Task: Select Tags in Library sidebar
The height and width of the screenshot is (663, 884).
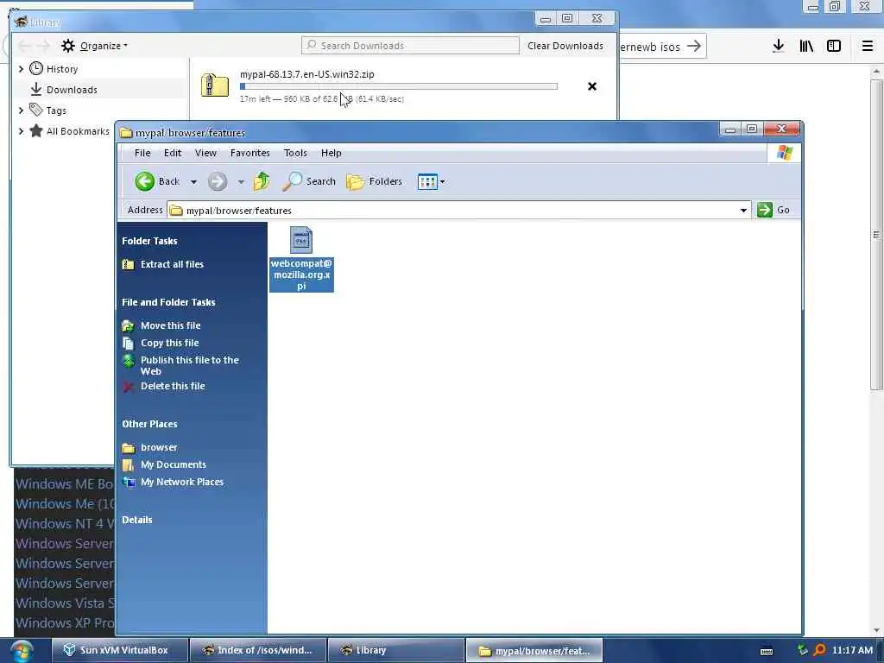Action: pyautogui.click(x=56, y=110)
